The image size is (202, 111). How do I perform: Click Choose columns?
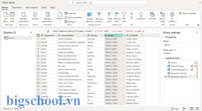point(89,17)
